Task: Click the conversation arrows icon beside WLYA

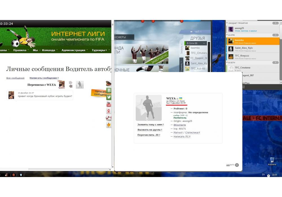Action: 70,84
